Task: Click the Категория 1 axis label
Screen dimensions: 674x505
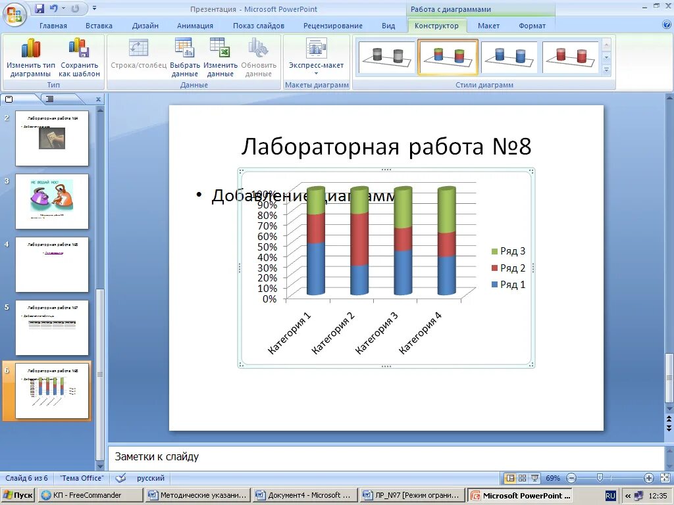Action: pos(290,333)
